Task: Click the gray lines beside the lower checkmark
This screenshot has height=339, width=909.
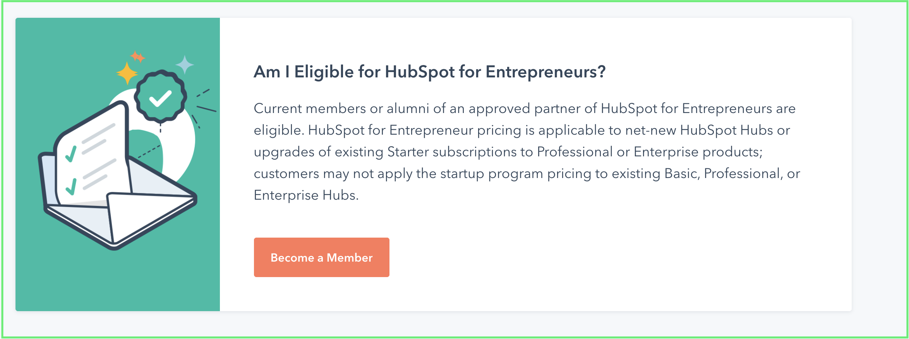Action: click(99, 174)
